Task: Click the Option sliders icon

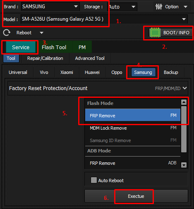Action: coord(159,7)
